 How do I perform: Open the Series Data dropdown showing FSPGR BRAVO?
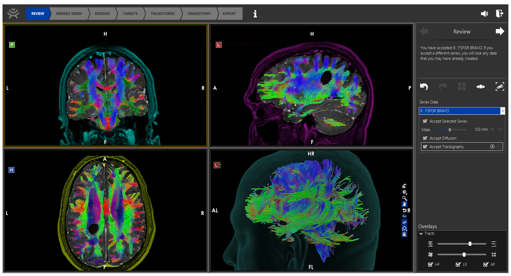coord(503,111)
